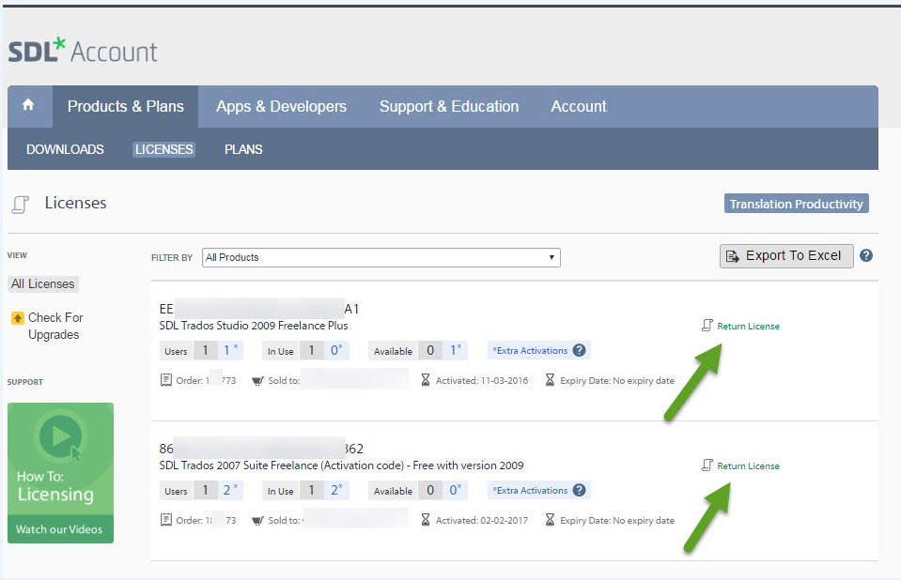Click the SDL Account logo
901x580 pixels.
tap(82, 51)
